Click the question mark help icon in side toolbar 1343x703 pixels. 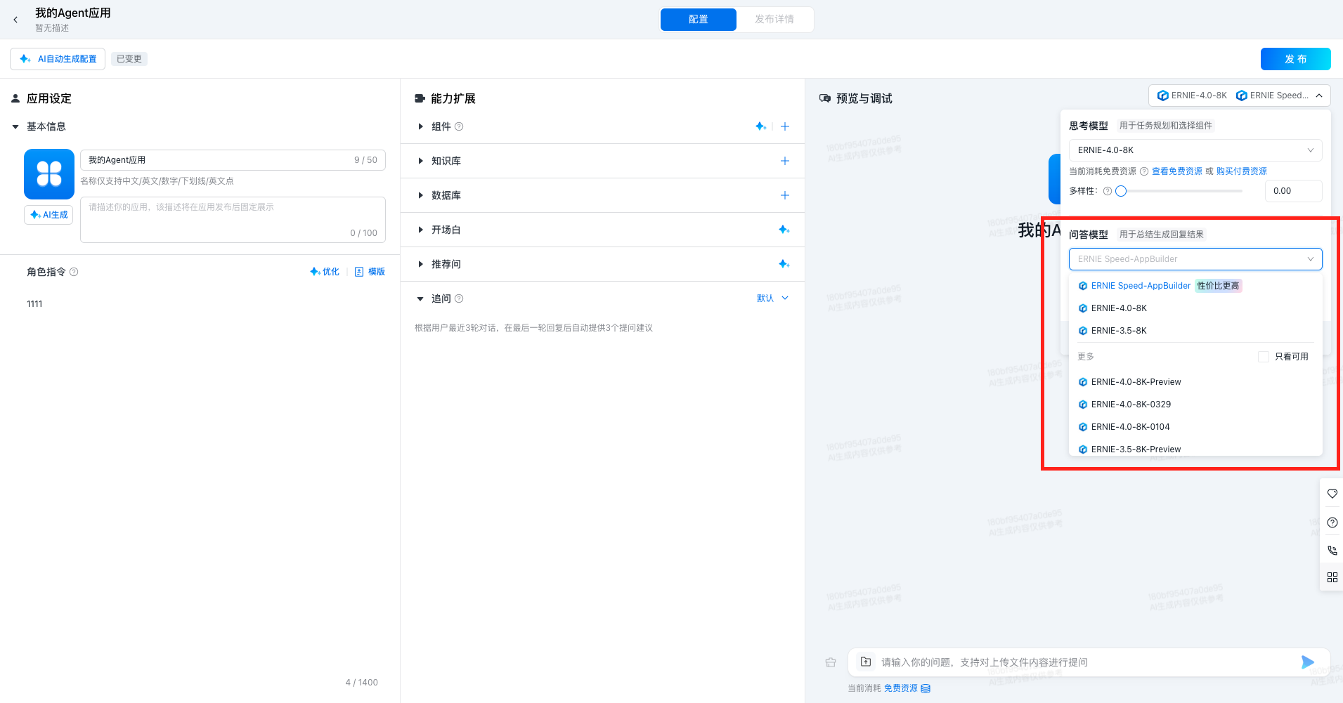coord(1332,523)
